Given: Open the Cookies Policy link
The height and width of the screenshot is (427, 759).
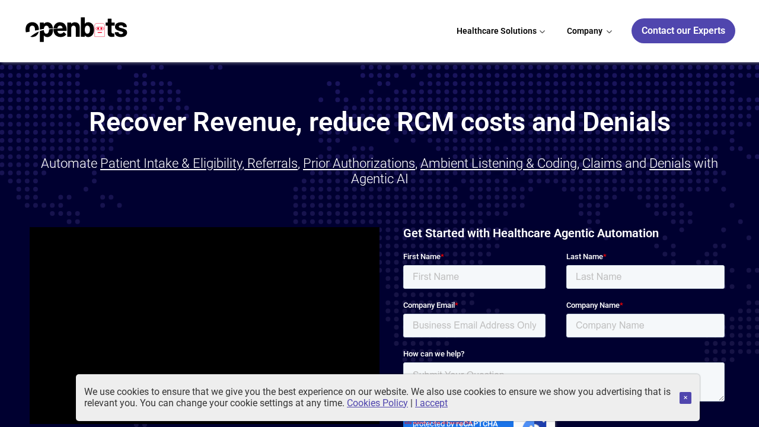Looking at the screenshot, I should click(x=377, y=403).
